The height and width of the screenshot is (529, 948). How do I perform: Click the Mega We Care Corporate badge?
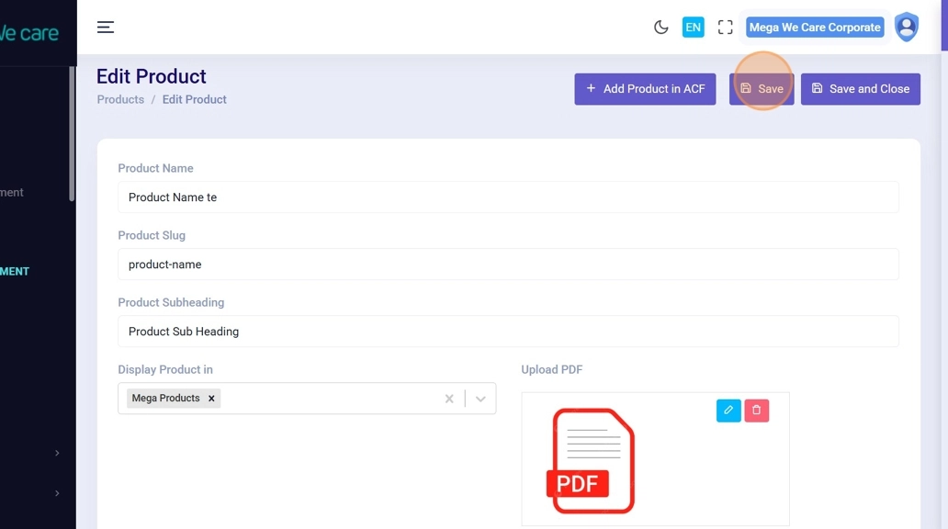pyautogui.click(x=815, y=28)
